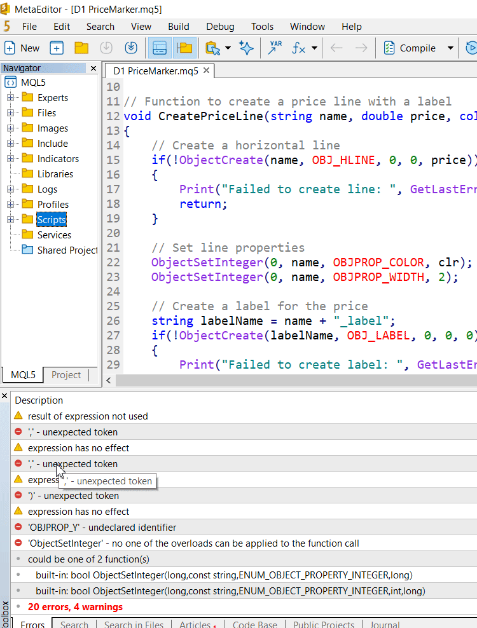Close the D1 PriceMarker.mq5 tab
477x628 pixels.
click(207, 71)
